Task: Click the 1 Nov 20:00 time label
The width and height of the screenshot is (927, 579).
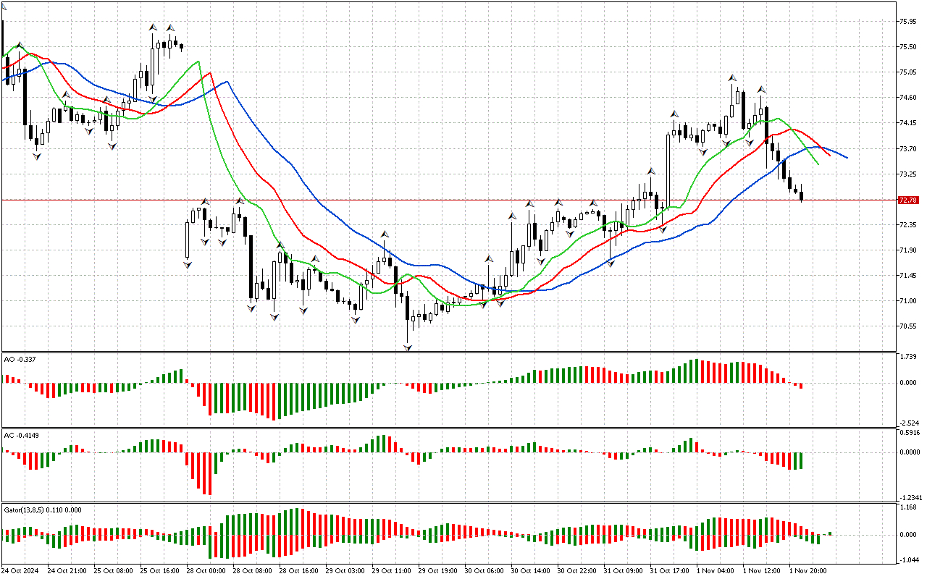Action: click(807, 571)
